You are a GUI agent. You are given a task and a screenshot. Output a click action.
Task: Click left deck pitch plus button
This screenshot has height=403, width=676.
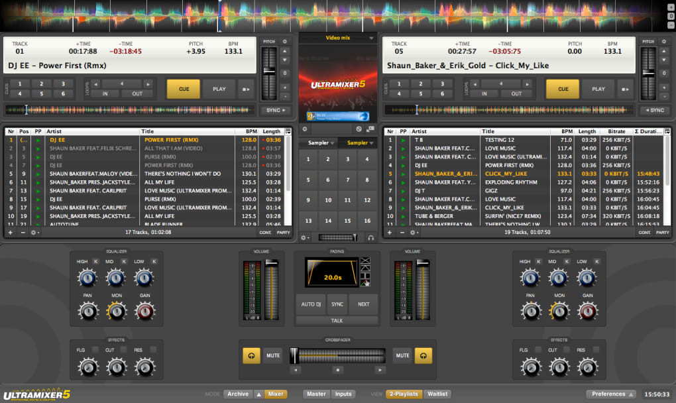coord(285,87)
